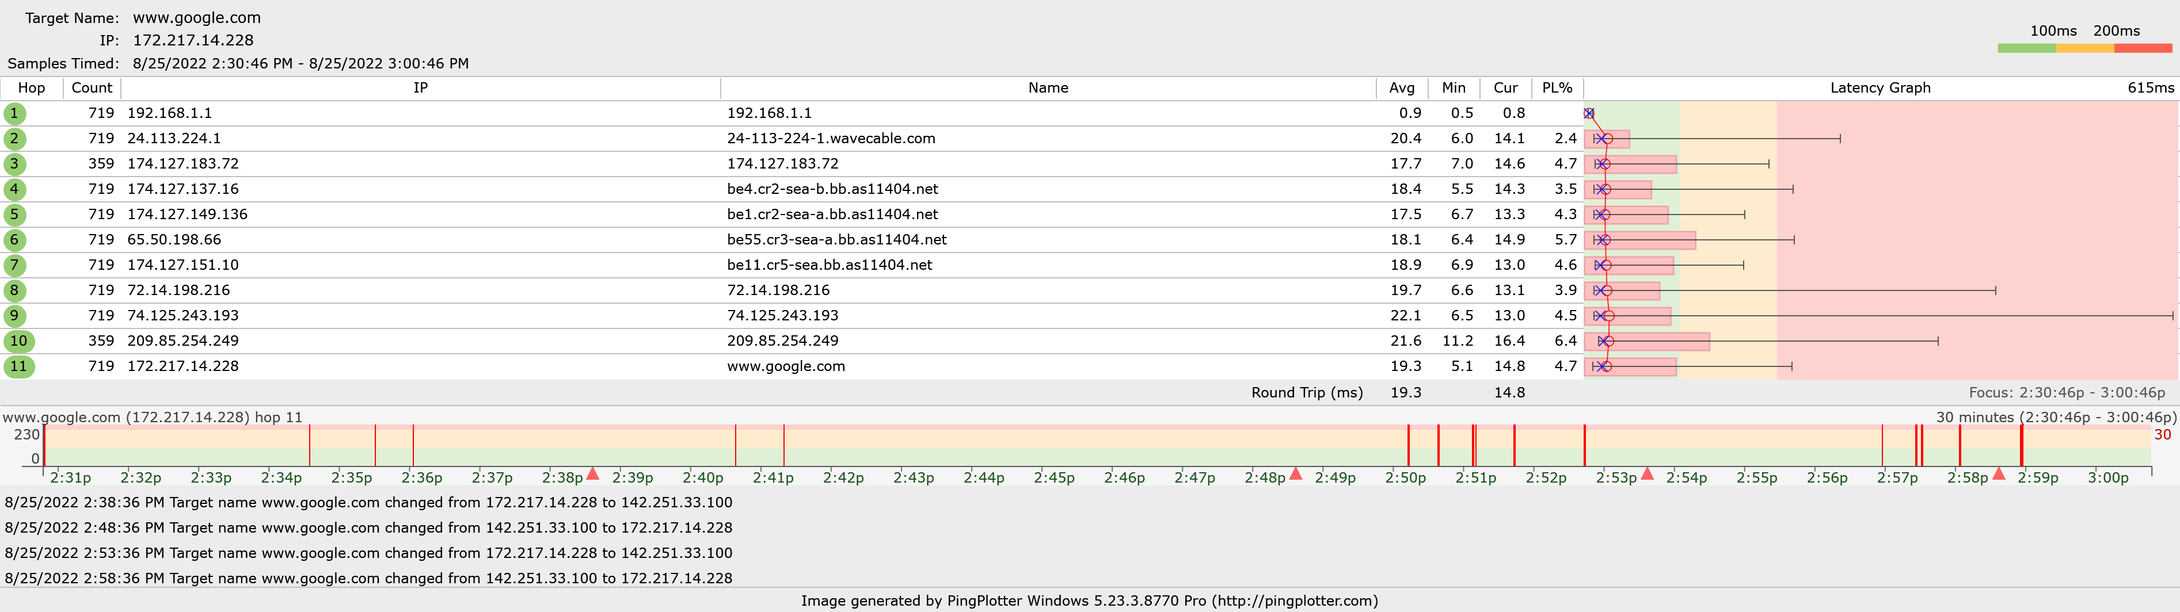Click the red triangle marker near 2:48p
Screen dimensions: 2180x612
click(1295, 473)
